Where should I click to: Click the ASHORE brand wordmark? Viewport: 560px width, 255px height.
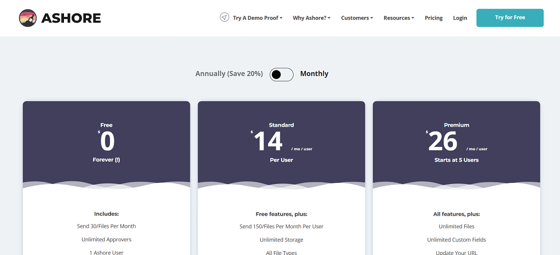click(x=71, y=18)
